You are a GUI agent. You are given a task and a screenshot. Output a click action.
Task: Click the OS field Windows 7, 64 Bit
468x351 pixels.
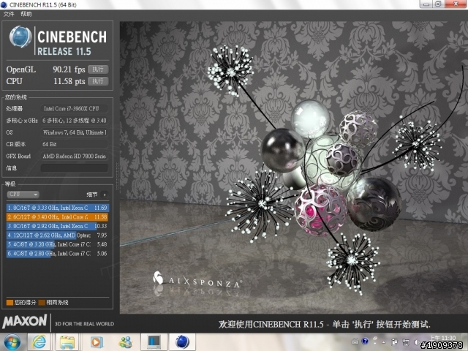click(x=75, y=132)
